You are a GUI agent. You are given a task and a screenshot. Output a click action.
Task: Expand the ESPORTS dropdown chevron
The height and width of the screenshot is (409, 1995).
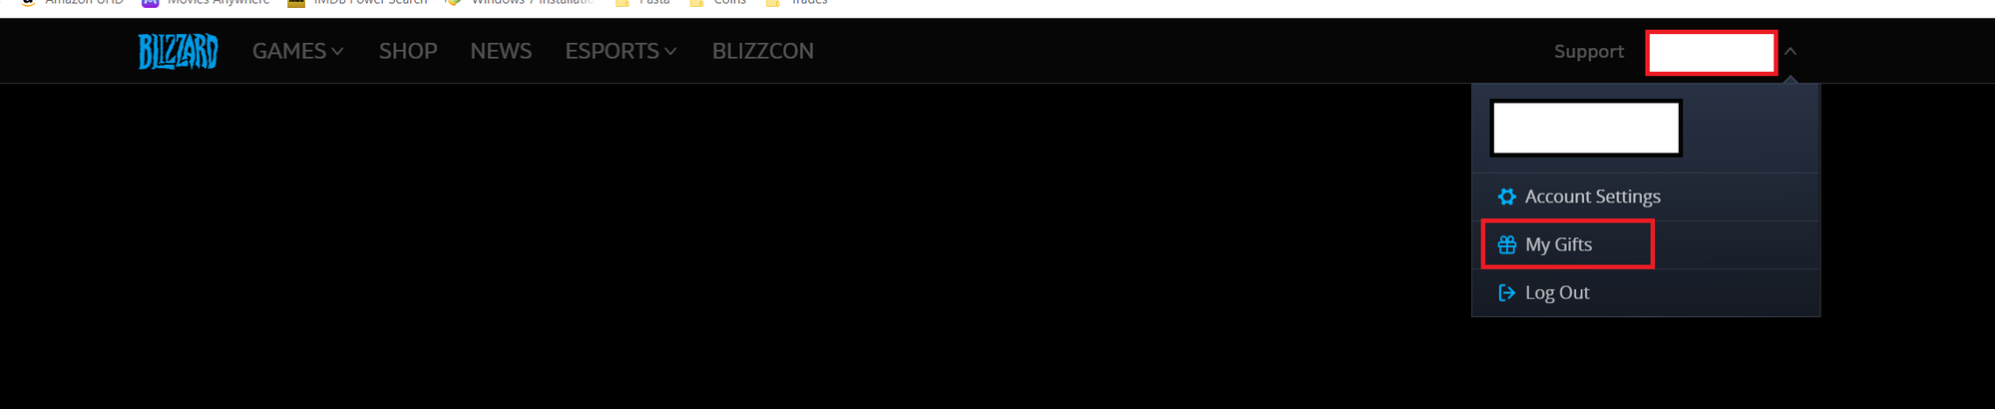coord(670,52)
